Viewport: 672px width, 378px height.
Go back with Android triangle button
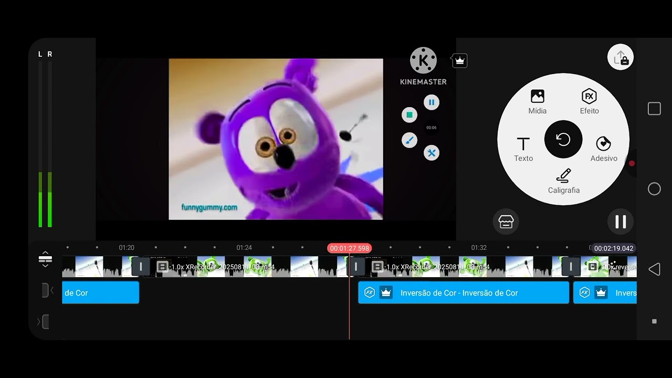654,269
